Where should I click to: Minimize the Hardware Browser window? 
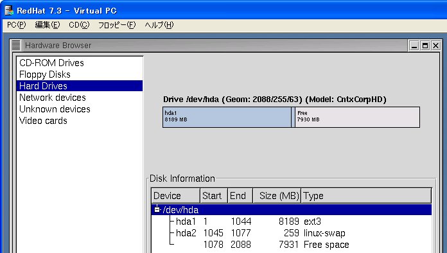coord(414,46)
